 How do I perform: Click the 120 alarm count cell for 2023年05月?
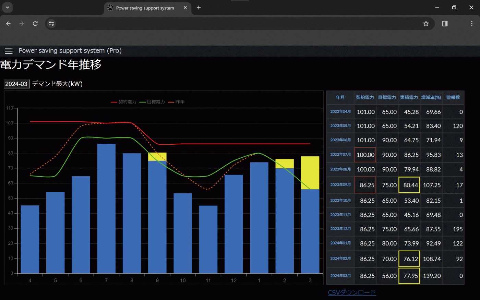click(453, 126)
